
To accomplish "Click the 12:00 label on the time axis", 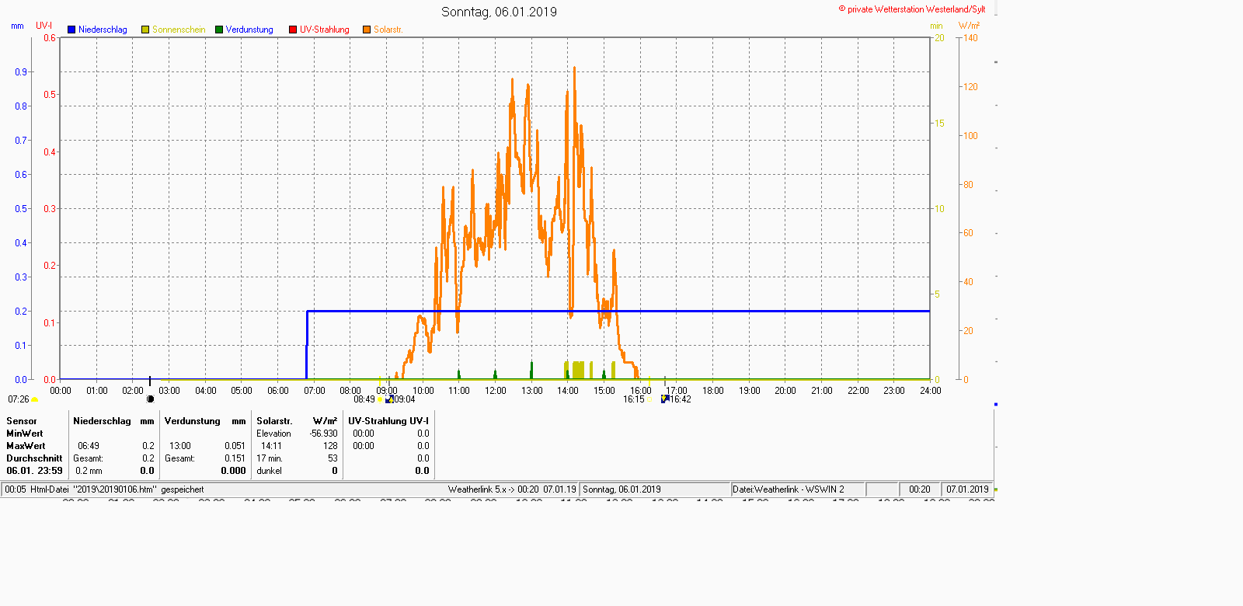I will [496, 391].
